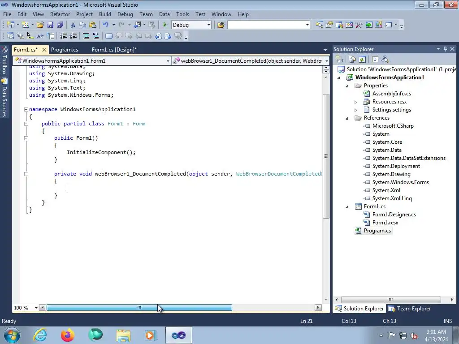459x344 pixels.
Task: Click the Add New Item toolbar icon
Action: pyautogui.click(x=26, y=25)
